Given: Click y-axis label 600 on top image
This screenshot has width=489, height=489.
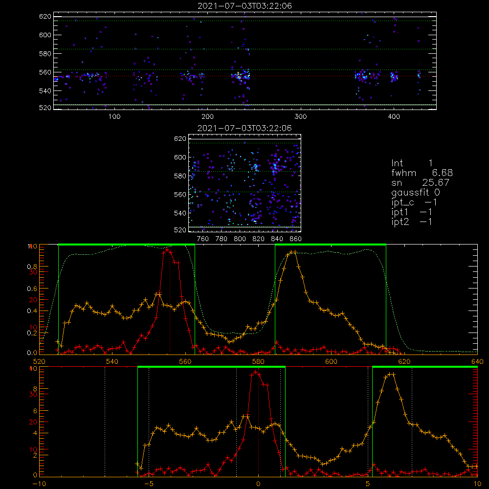Looking at the screenshot, I should tap(45, 35).
